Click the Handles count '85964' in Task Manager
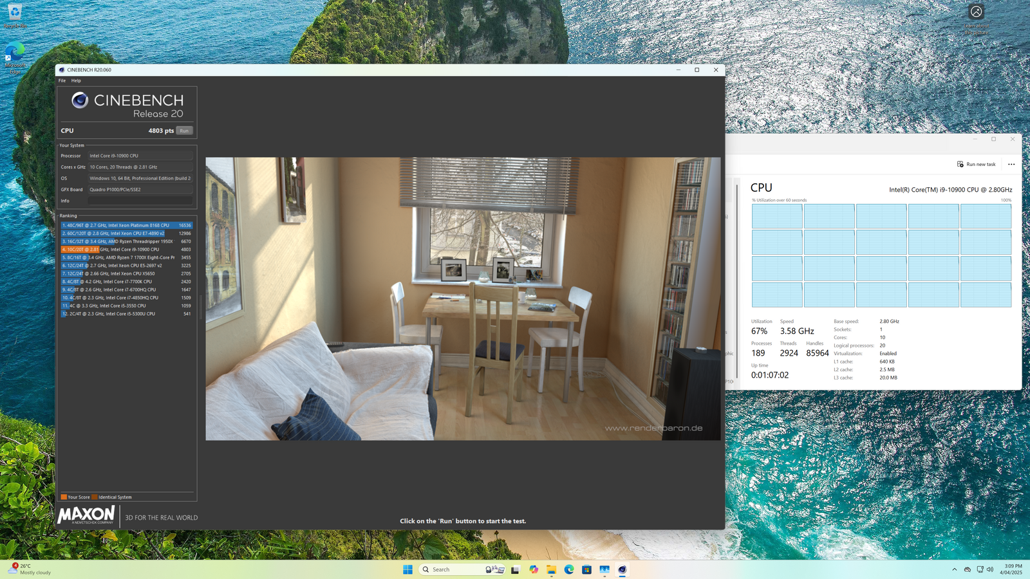 tap(818, 353)
